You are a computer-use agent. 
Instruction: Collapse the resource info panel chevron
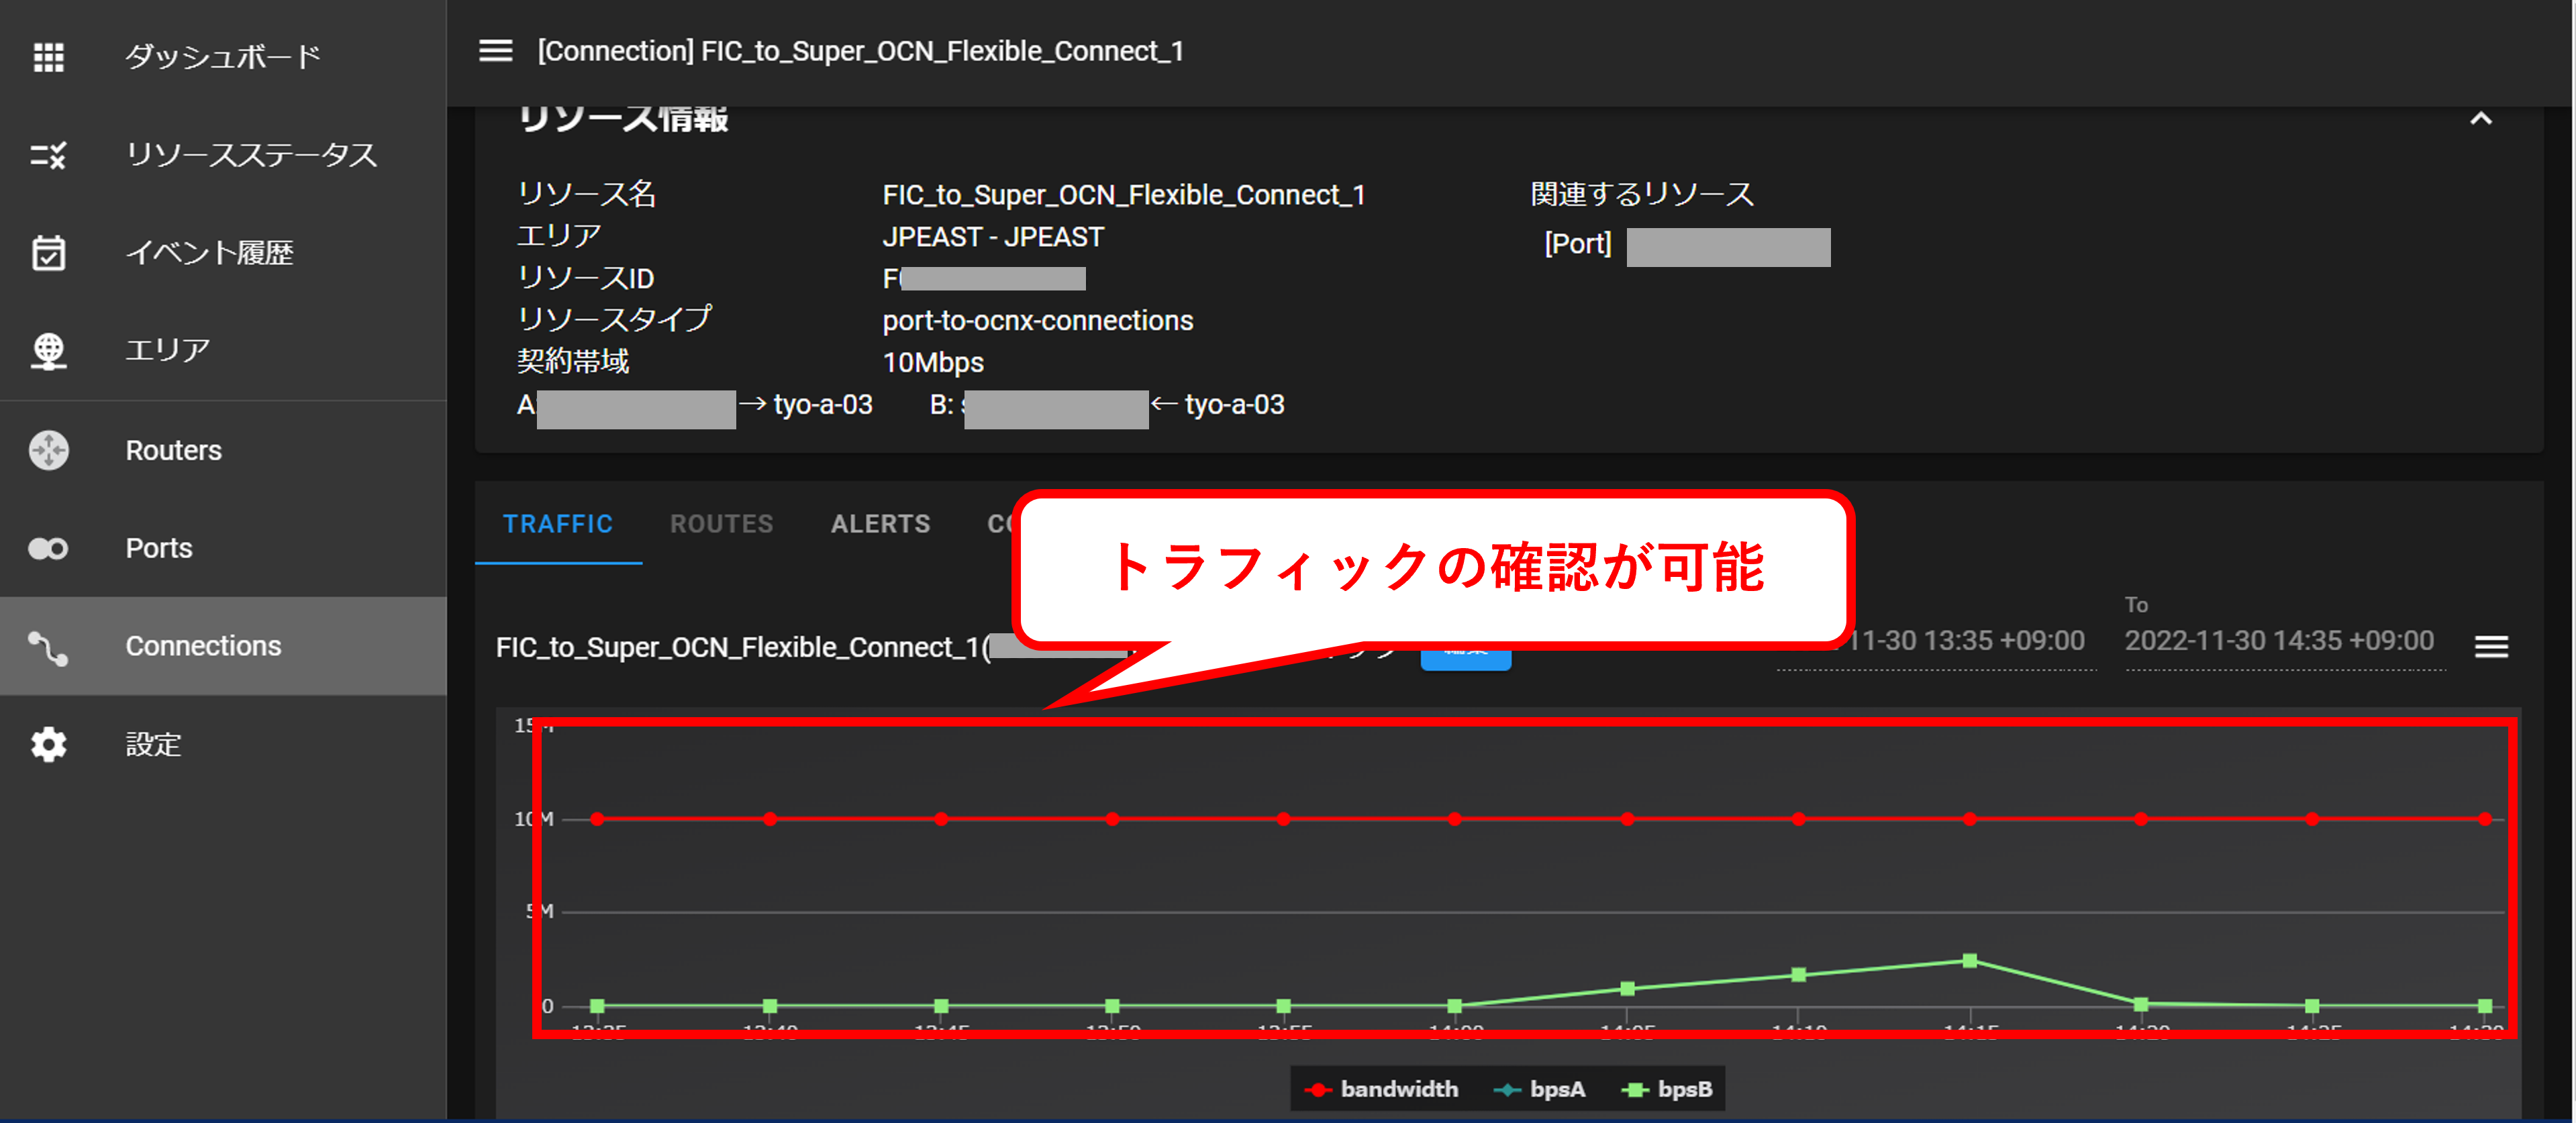coord(2480,119)
